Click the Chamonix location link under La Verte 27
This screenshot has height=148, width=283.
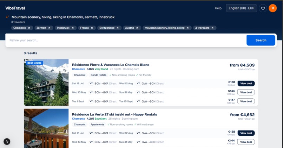(x=78, y=119)
